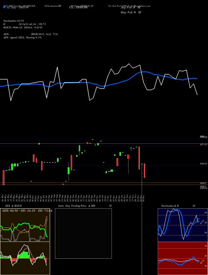Click the first red candlestick at far left
Viewport: 208px width, 275px height.
[x=4, y=177]
